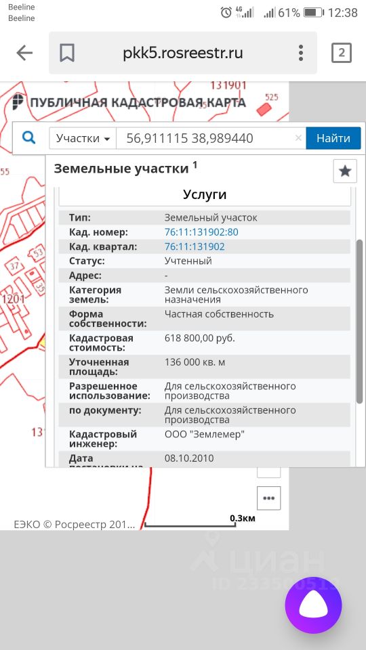Tap the pkk5.rosreestr.ru address bar
The width and height of the screenshot is (366, 650).
pyautogui.click(x=183, y=53)
